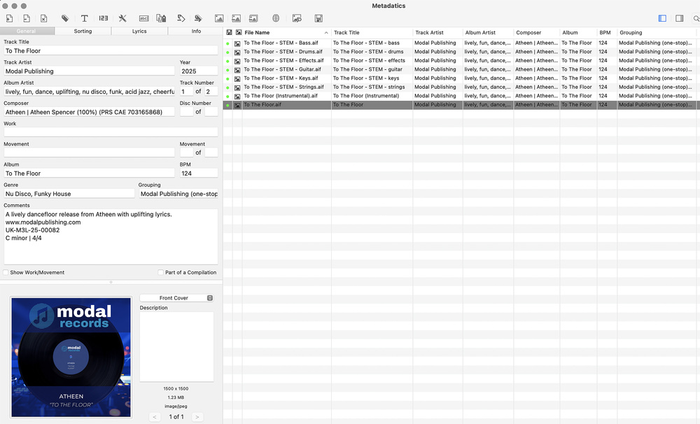Click the floppy disk save icon in toolbar
This screenshot has width=700, height=424.
318,18
